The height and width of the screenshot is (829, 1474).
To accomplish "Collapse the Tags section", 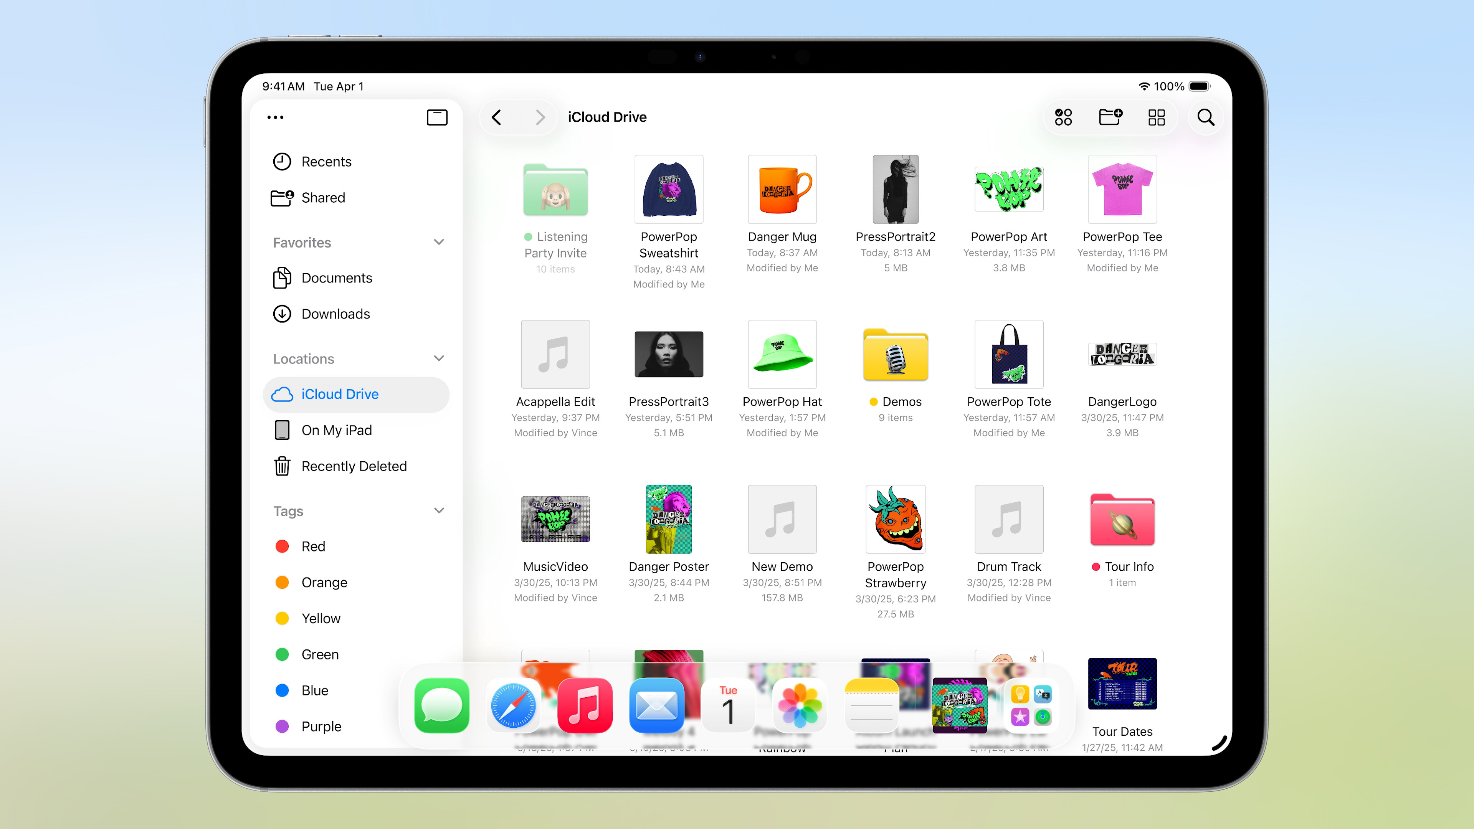I will pos(439,510).
